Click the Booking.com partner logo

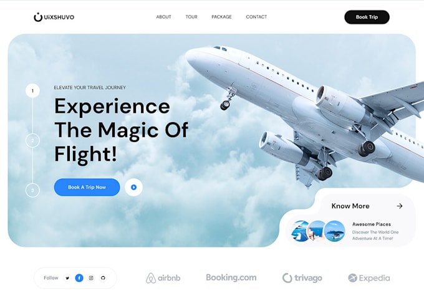231,277
